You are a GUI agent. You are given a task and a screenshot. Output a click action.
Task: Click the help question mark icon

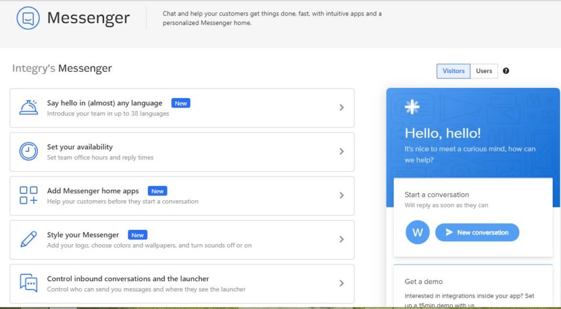pyautogui.click(x=506, y=71)
